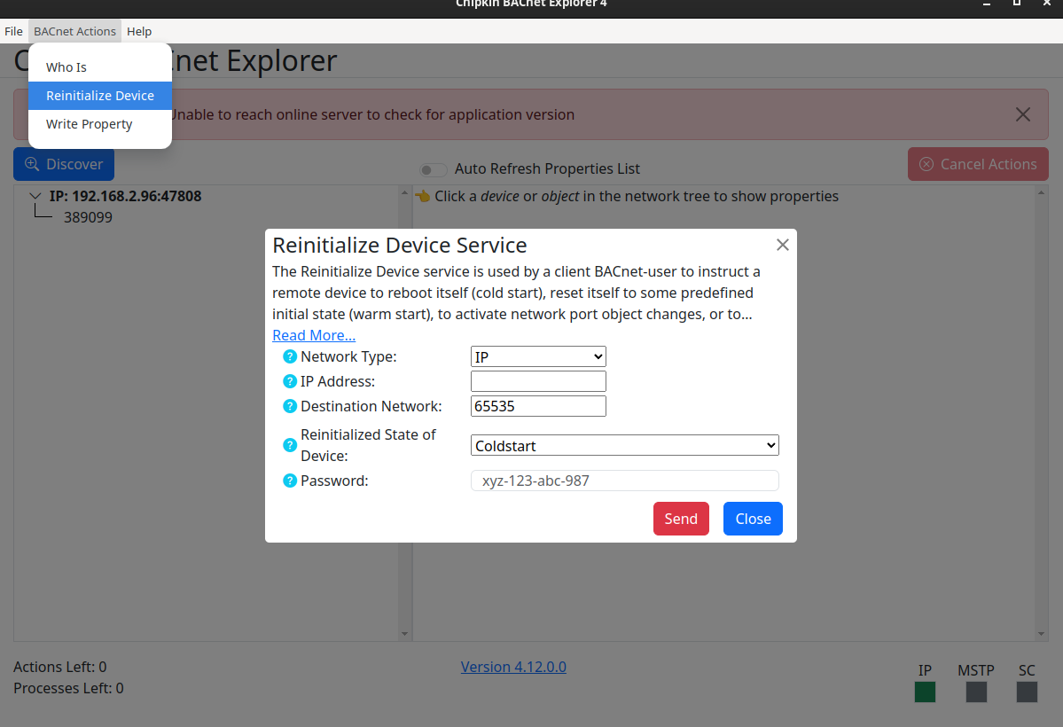Screen dimensions: 1063x727
Task: Toggle Auto Refresh Properties List switch
Action: click(x=434, y=169)
